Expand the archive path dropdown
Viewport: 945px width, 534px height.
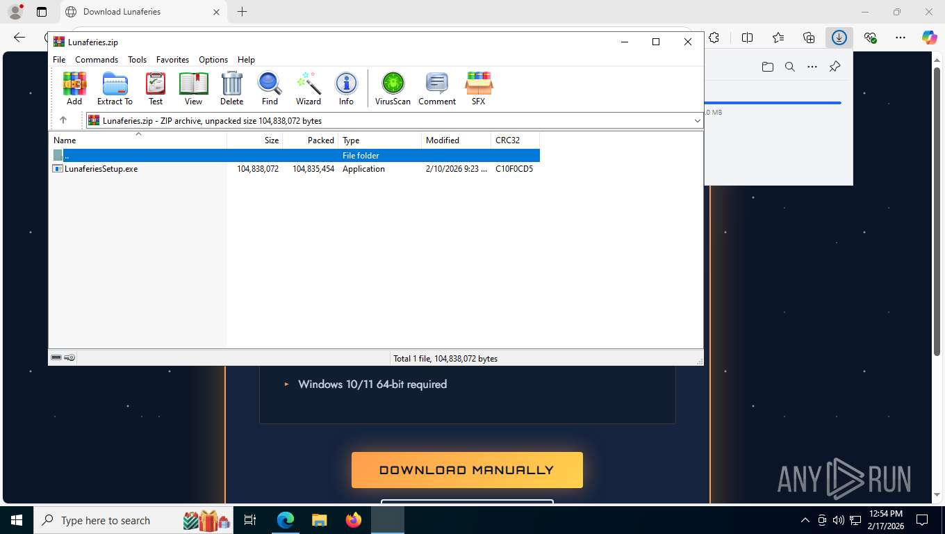tap(697, 120)
